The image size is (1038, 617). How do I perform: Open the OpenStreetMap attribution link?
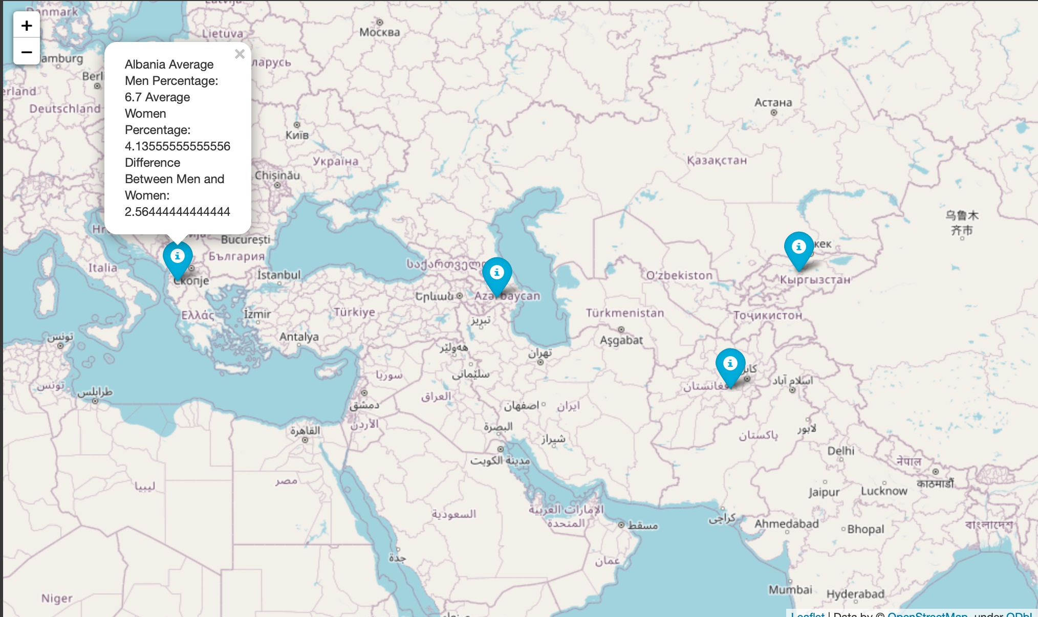pyautogui.click(x=927, y=614)
